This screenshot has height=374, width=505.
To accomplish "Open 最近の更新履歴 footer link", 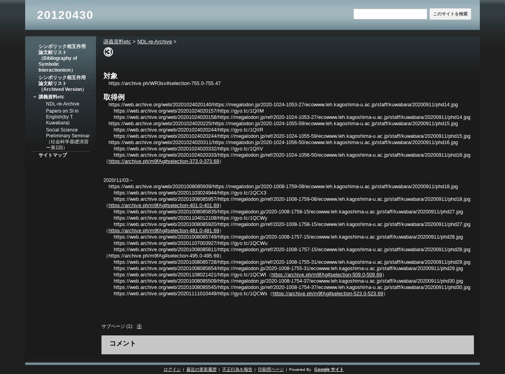I will click(201, 369).
